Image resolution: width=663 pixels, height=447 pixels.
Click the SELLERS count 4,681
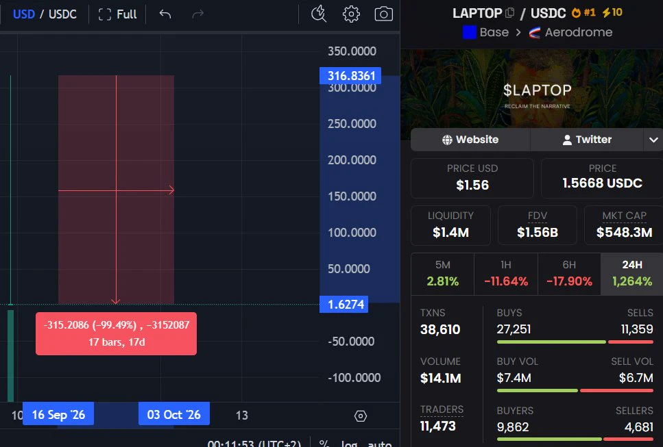(639, 427)
